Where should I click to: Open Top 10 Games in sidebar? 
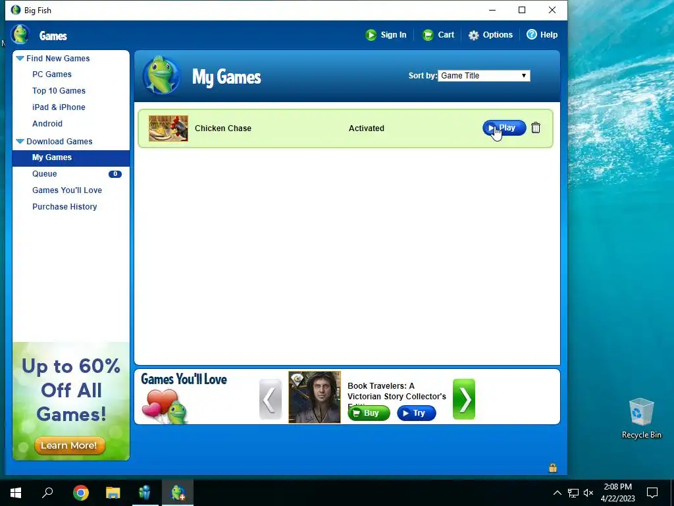(59, 91)
